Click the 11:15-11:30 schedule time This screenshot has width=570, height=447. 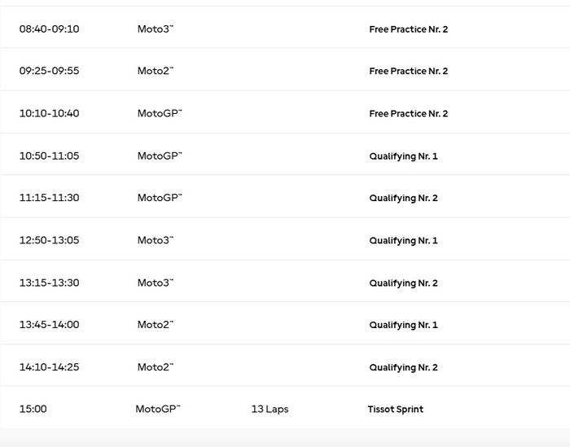tap(49, 198)
